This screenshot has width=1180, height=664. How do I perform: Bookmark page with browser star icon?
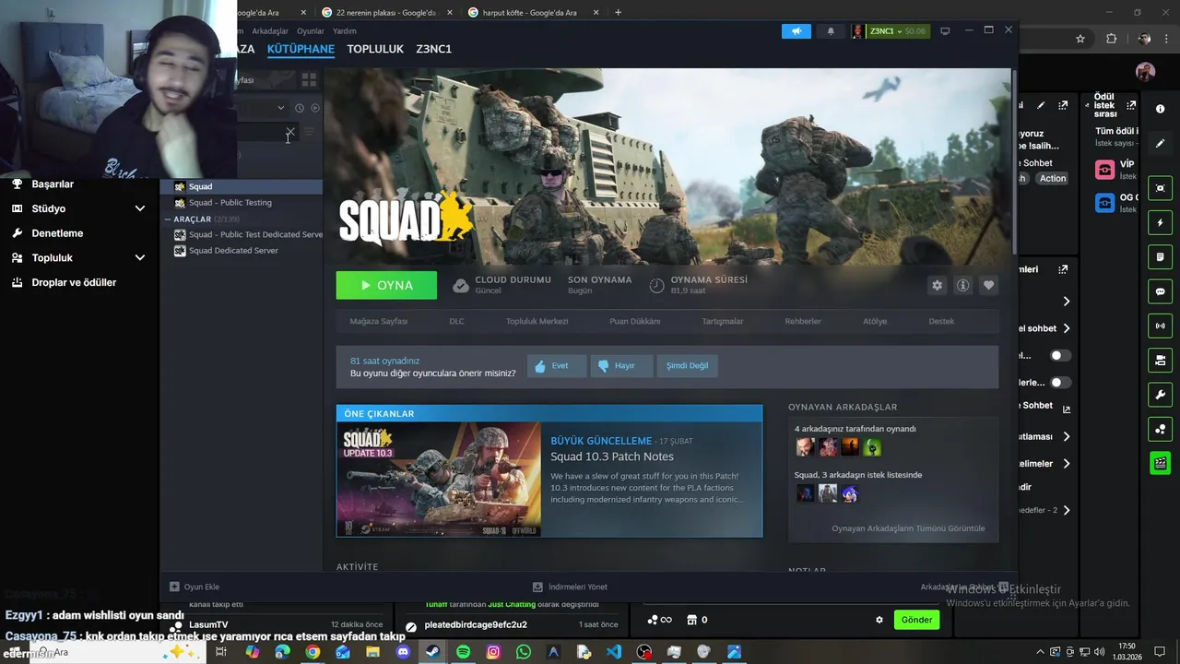pyautogui.click(x=1080, y=39)
